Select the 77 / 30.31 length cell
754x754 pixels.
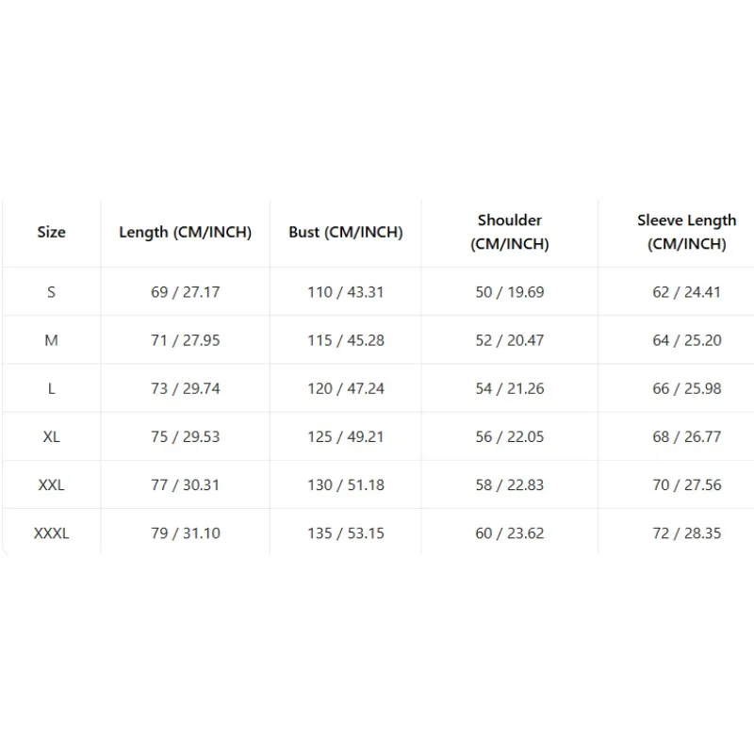coord(185,484)
